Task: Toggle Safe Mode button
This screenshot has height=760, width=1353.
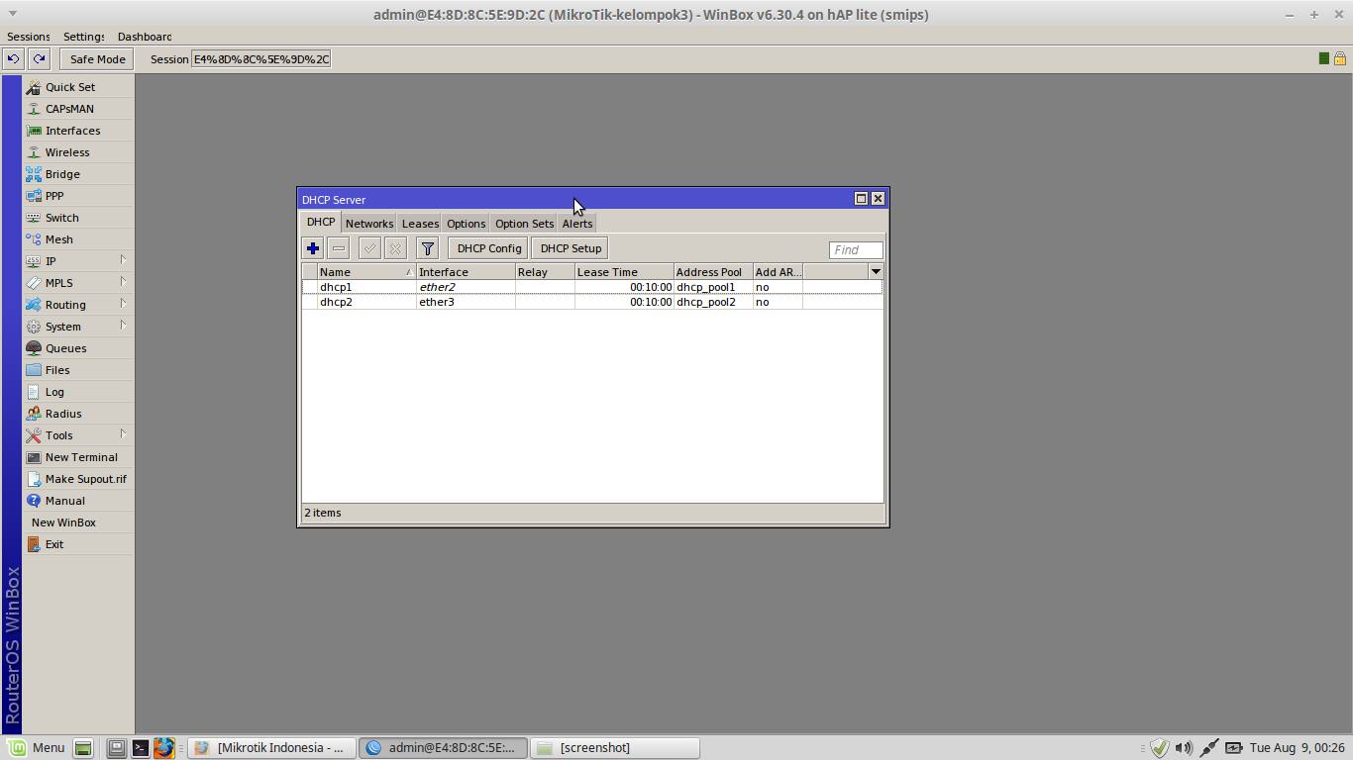Action: tap(97, 58)
